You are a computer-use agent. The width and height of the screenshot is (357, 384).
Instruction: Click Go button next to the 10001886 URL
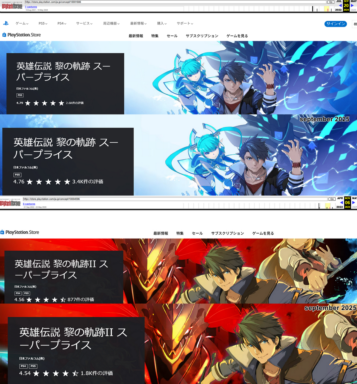pos(331,2)
